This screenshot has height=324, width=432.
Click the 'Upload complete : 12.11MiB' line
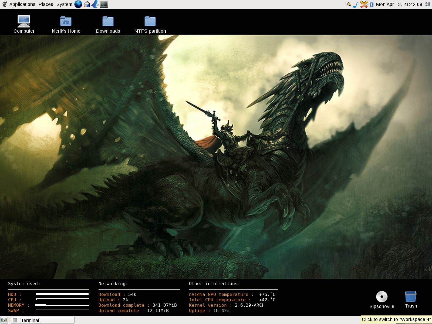pos(134,310)
